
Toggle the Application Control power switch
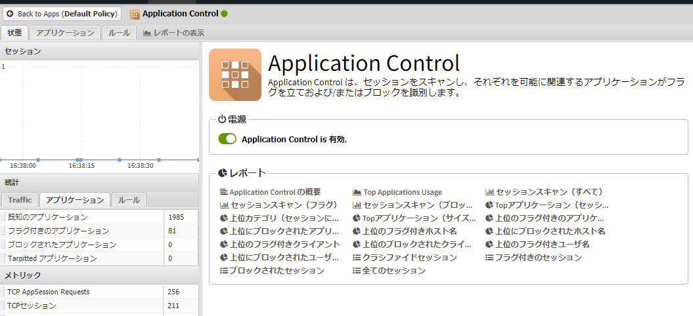pos(227,139)
